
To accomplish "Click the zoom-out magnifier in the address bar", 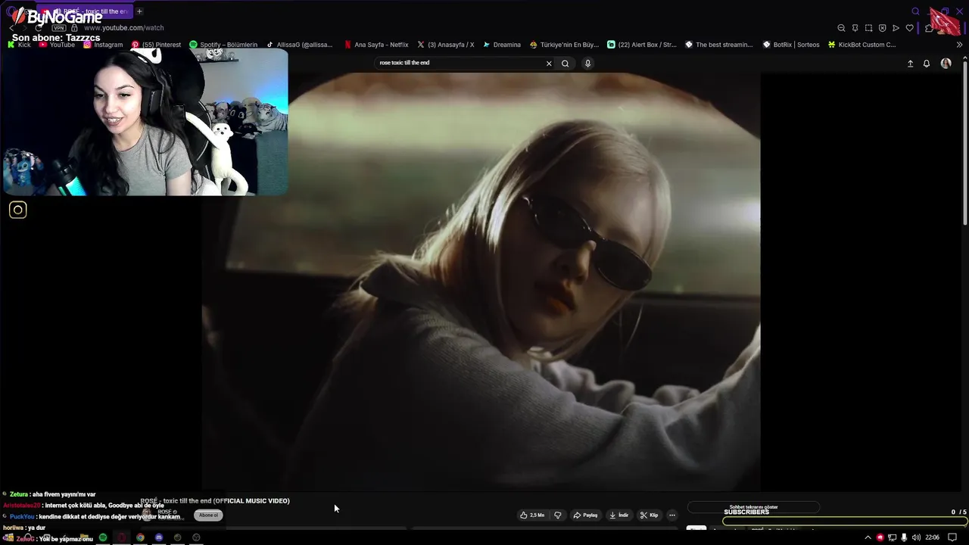I will [x=841, y=28].
